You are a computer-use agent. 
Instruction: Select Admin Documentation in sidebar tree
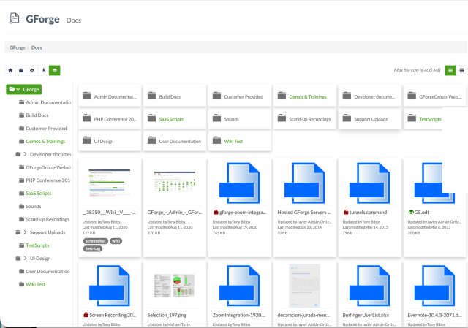[45, 102]
